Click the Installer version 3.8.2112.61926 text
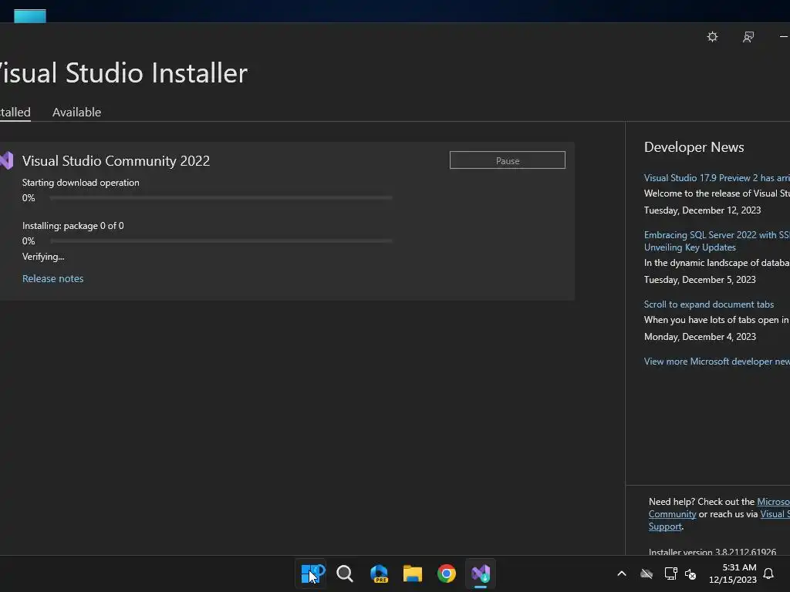The height and width of the screenshot is (592, 790). pos(712,552)
